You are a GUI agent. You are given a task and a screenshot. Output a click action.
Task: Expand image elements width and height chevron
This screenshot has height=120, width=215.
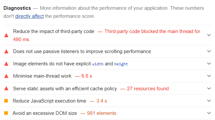pyautogui.click(x=209, y=64)
